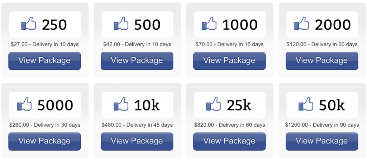
Task: Click the thumbs-up icon beside 50k
Action: click(x=306, y=104)
